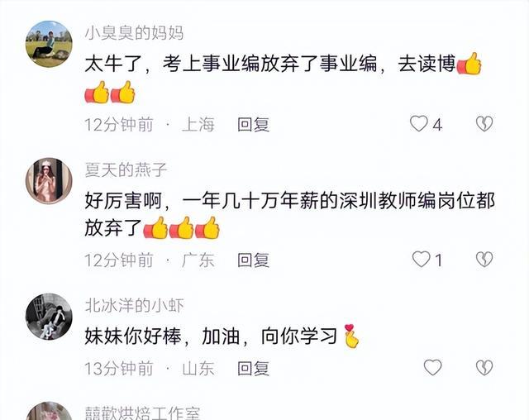Open avatar of 北冰洋的小虾

click(x=49, y=317)
